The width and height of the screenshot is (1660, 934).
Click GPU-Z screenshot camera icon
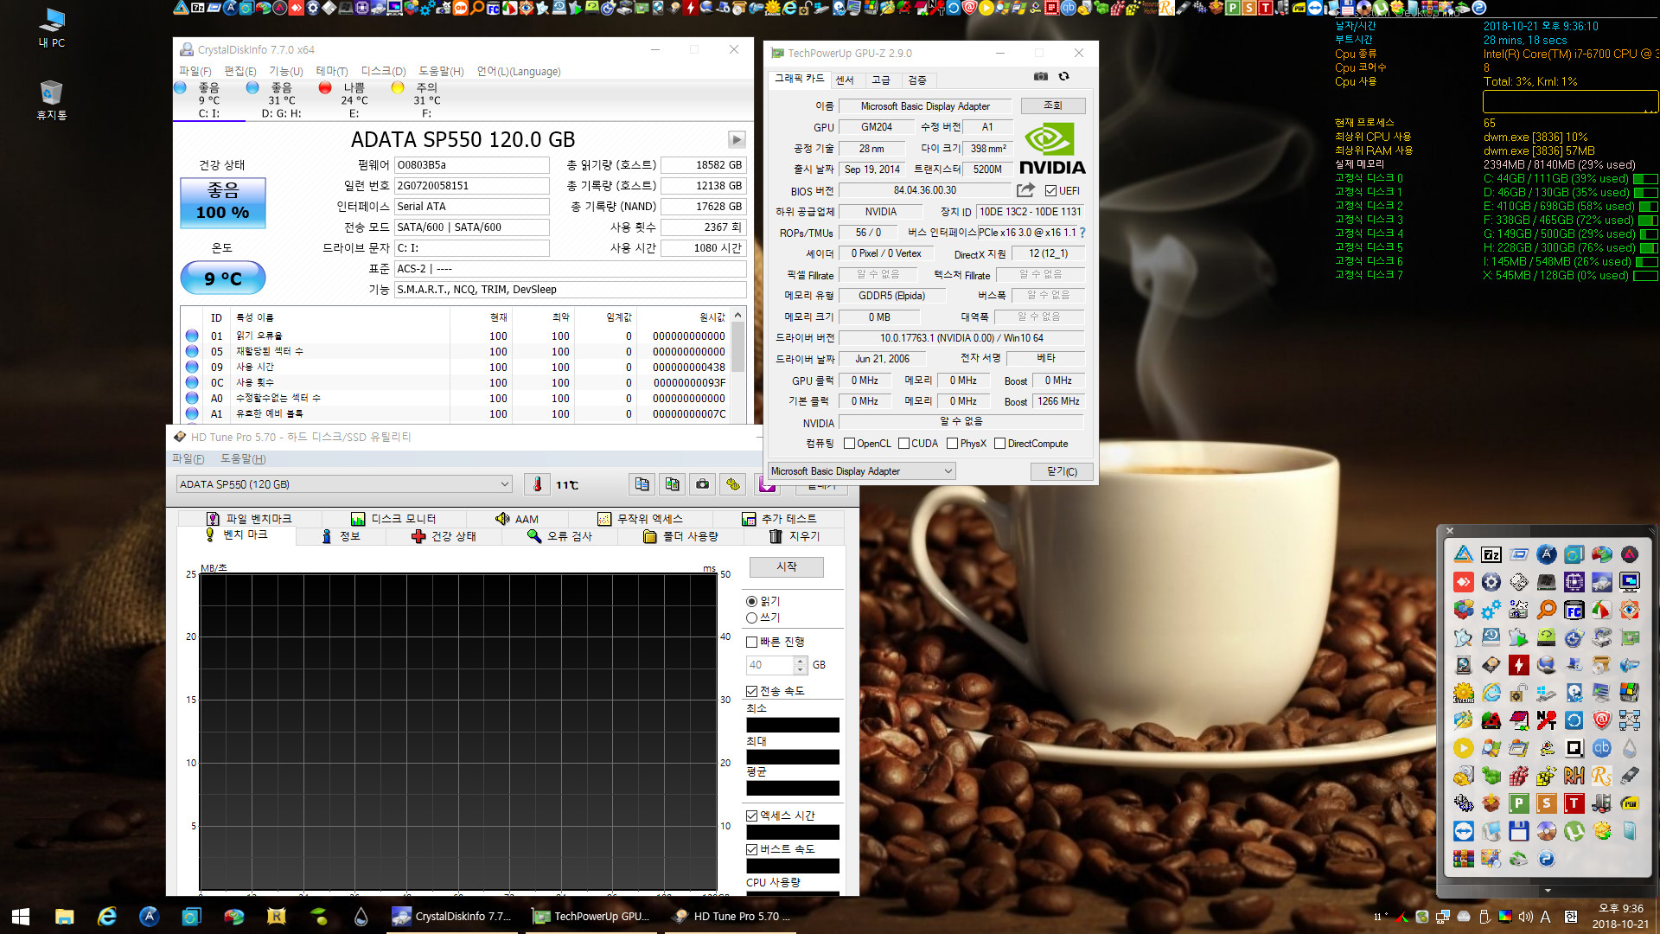1041,76
